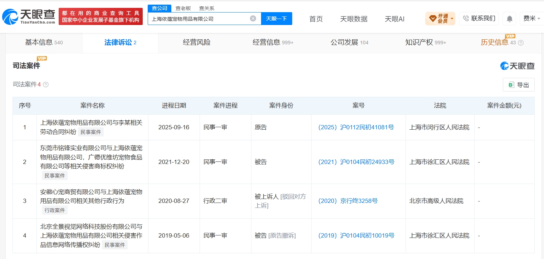This screenshot has height=259, width=544.
Task: Click help icon next to 司法案件 count
Action: (46, 85)
